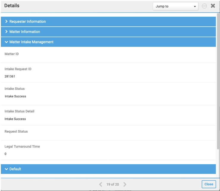Click the Matter ID field label
The image size is (220, 191).
(12, 54)
